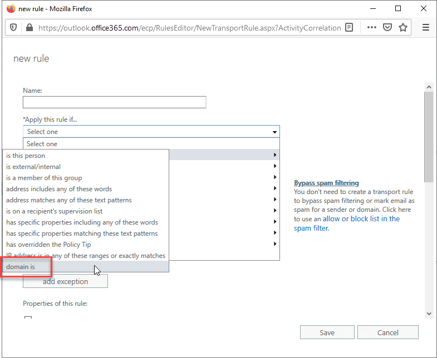Focus the rule Name text field
437x358 pixels.
tap(114, 102)
